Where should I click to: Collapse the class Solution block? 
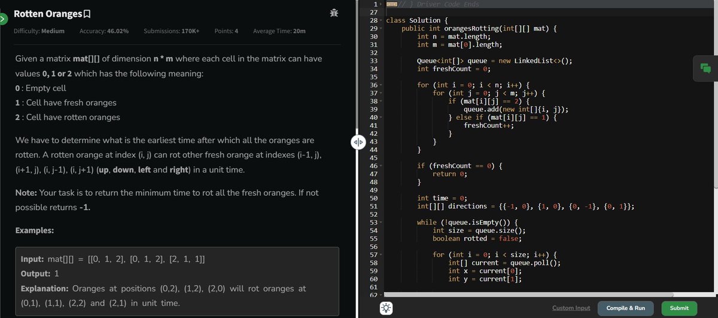click(381, 20)
